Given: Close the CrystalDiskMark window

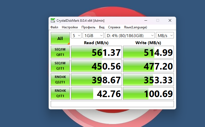Looking at the screenshot, I should [170, 20].
